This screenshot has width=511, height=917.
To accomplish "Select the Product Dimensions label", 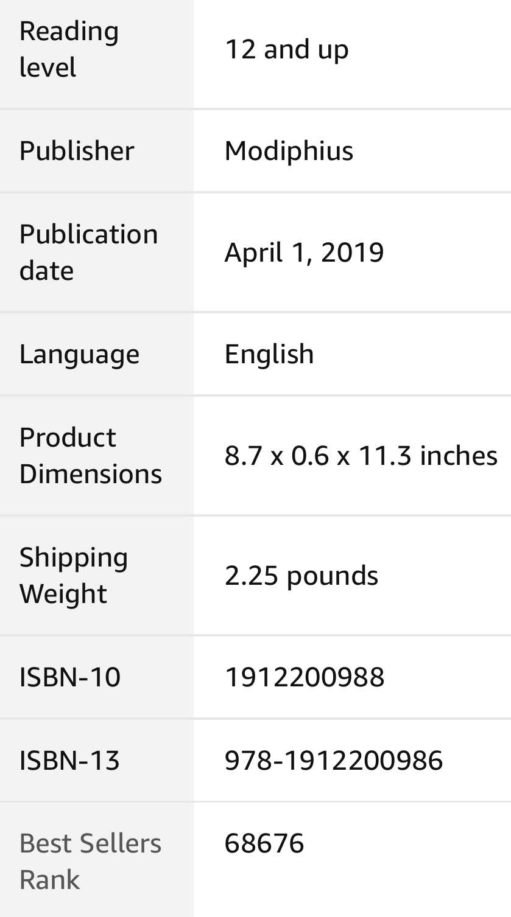I will point(91,456).
